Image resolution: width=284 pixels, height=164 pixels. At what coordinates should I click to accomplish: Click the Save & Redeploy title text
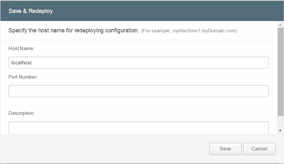click(31, 11)
